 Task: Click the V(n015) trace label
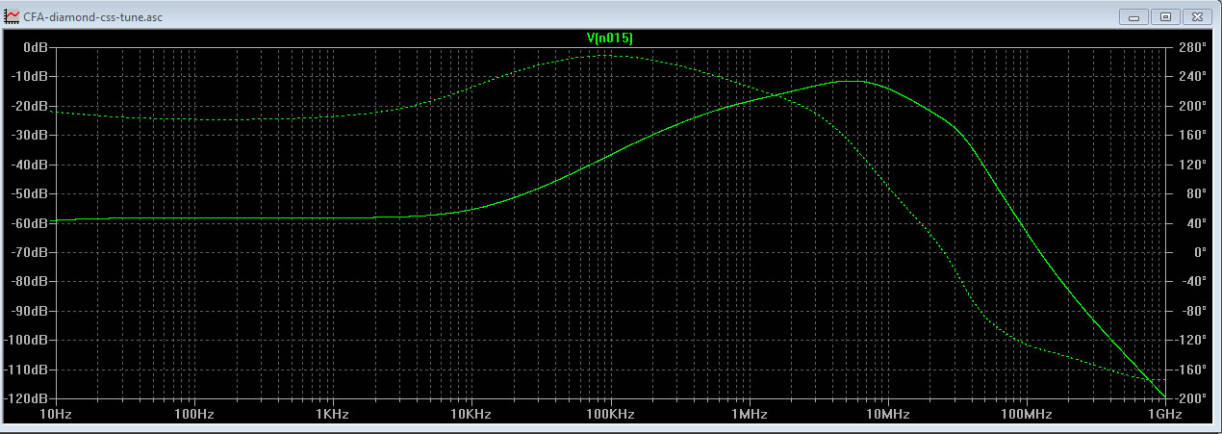[610, 38]
